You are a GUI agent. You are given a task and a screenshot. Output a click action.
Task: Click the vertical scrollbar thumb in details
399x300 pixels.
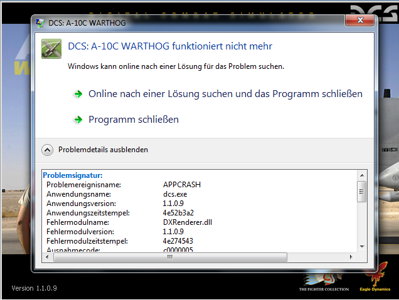point(361,192)
